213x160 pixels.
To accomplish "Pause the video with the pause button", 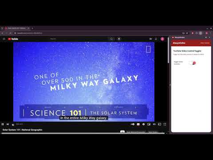I will [x=3, y=124].
